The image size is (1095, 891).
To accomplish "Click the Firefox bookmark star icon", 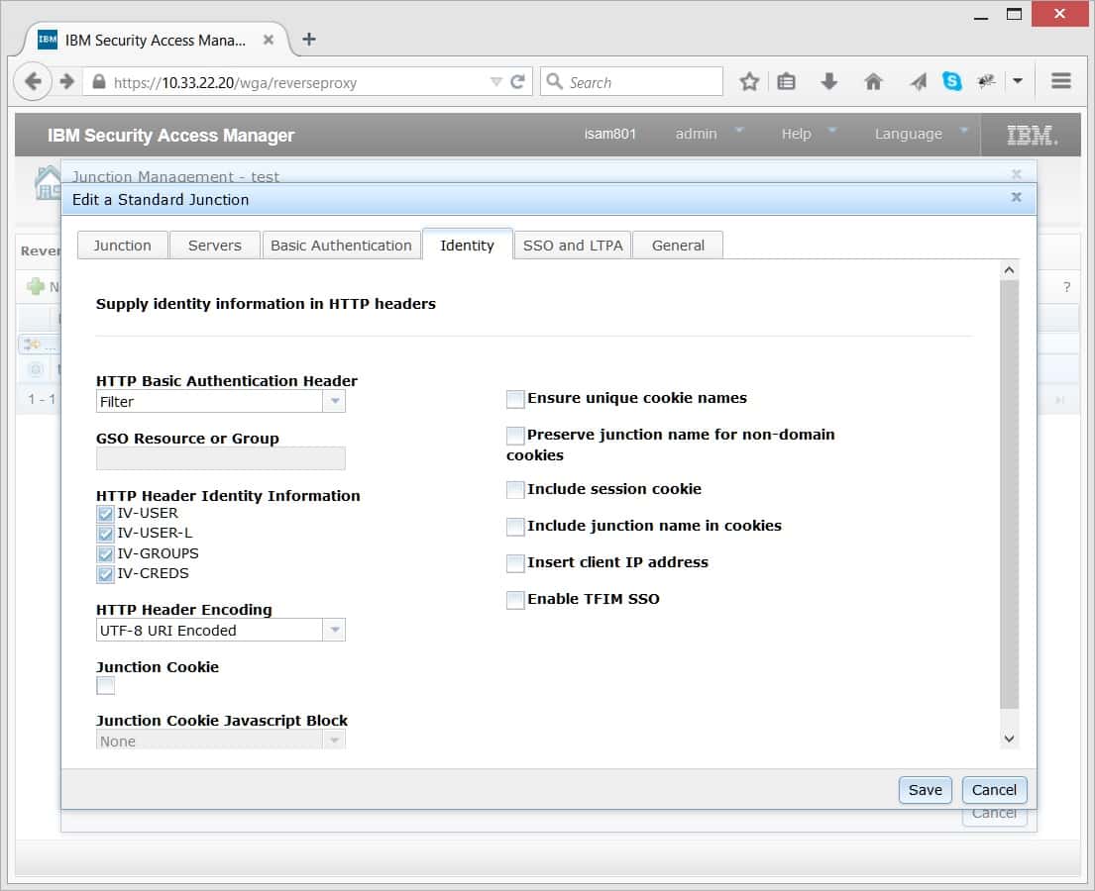I will coord(749,82).
